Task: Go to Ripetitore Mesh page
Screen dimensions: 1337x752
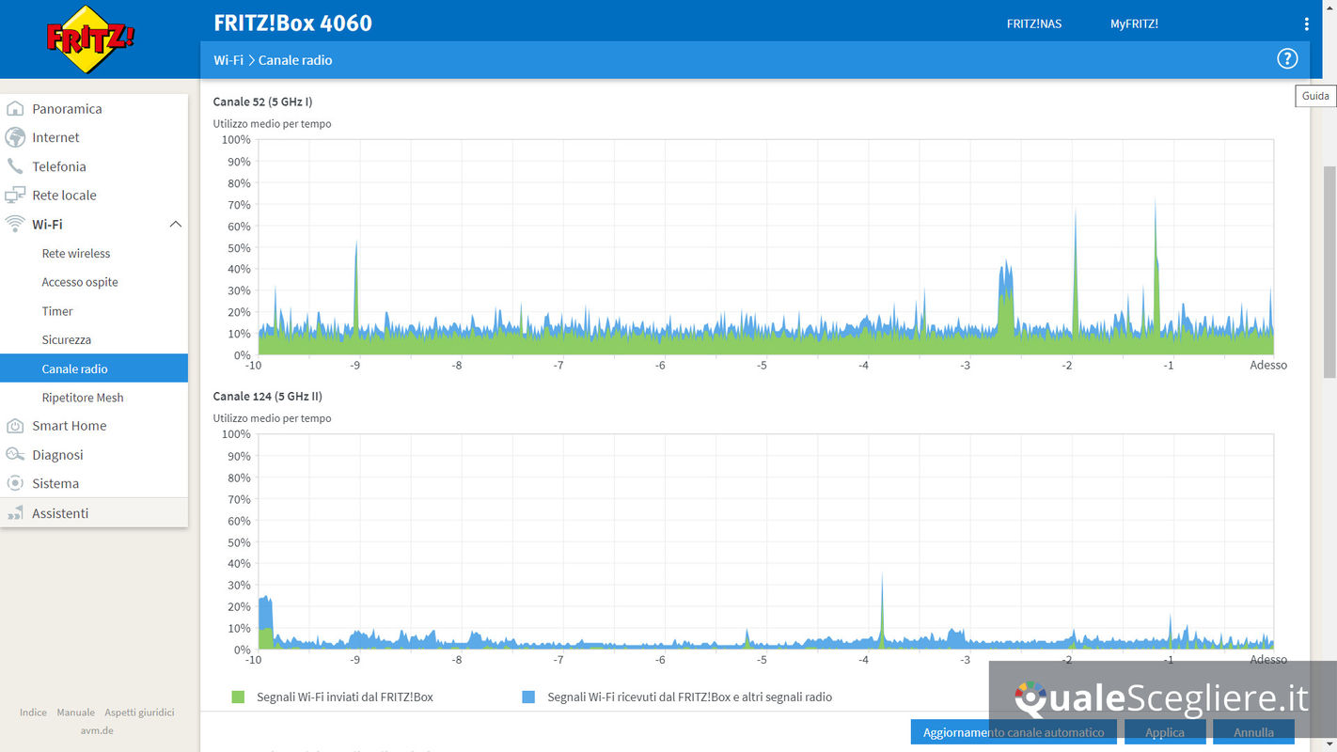Action: click(x=83, y=398)
